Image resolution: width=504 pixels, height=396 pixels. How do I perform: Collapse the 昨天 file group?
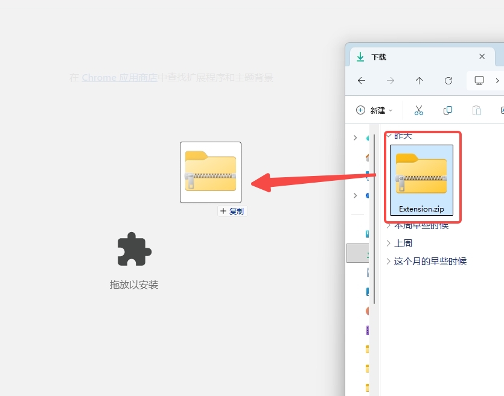point(388,136)
